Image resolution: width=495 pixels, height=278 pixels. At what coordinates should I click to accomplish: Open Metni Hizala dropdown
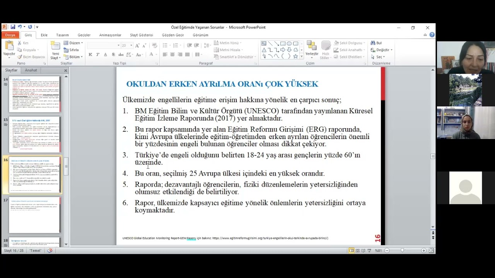[x=228, y=50]
